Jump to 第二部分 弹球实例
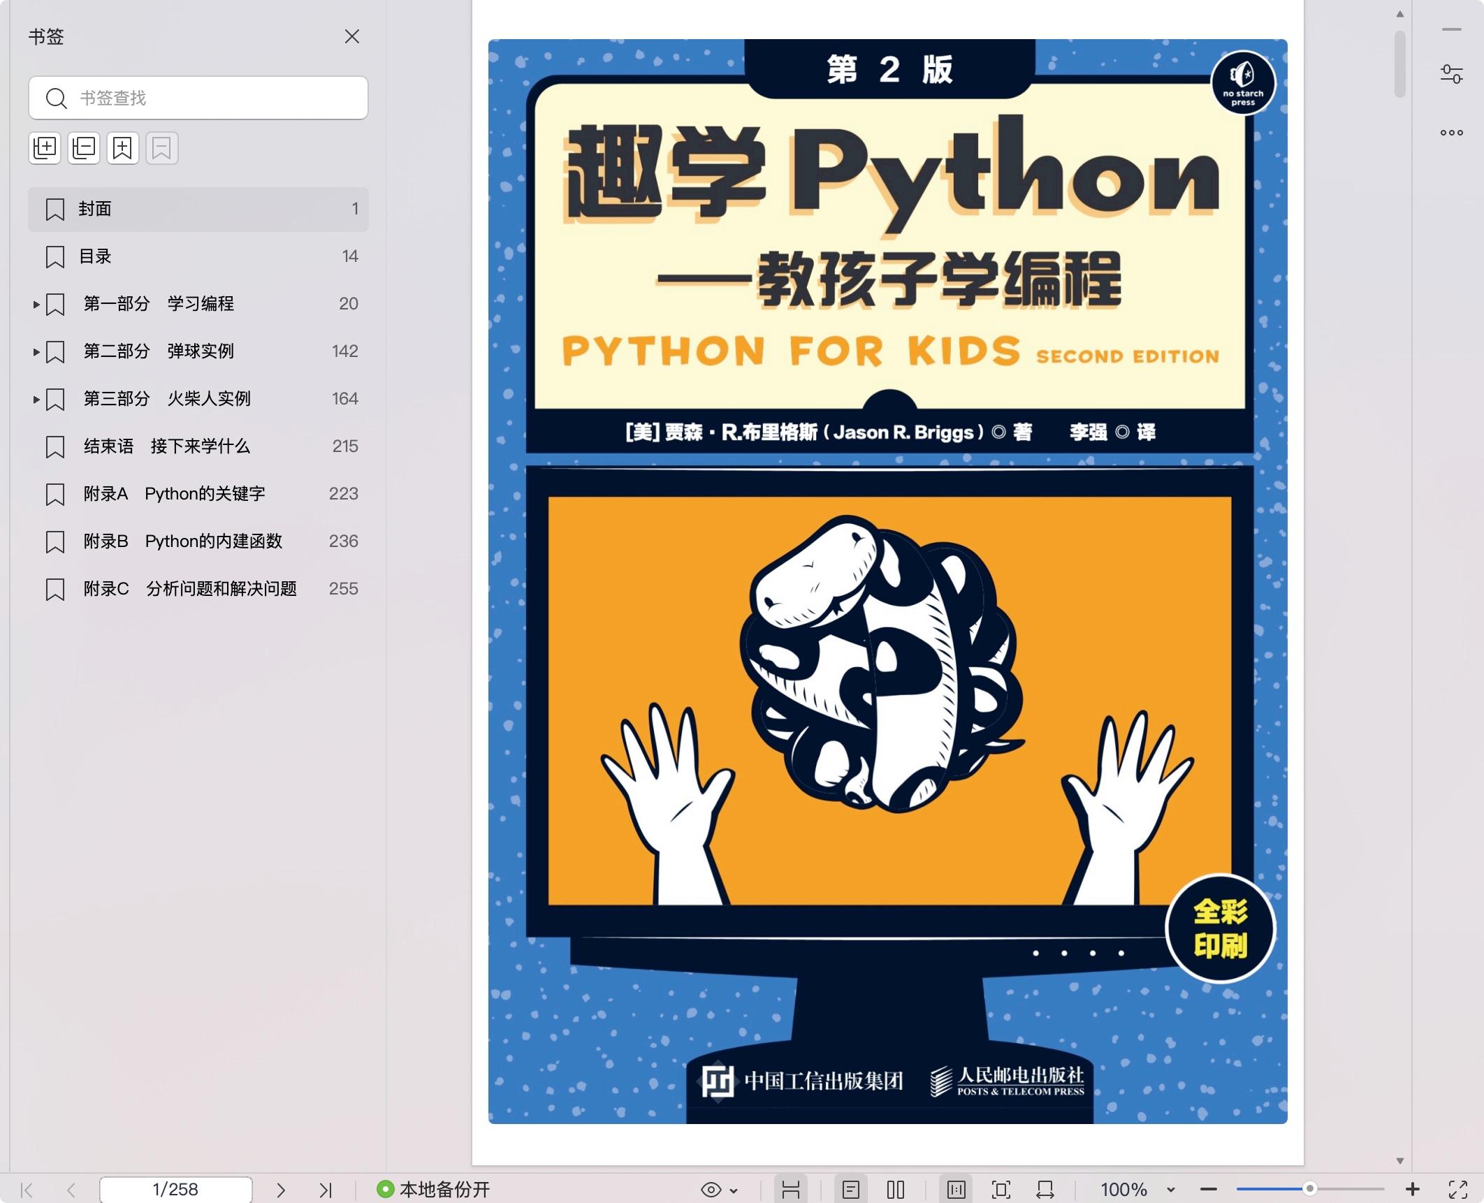 pos(159,351)
